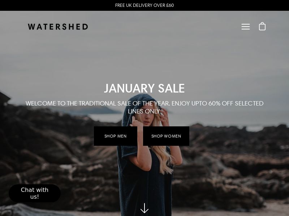The height and width of the screenshot is (216, 289).
Task: Browse women's sale from hero button
Action: [x=166, y=136]
